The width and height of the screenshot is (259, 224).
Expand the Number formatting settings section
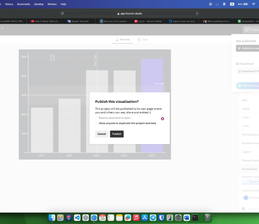pyautogui.click(x=250, y=143)
